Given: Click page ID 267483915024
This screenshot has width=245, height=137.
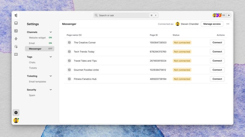Looking at the screenshot, I should coord(158,61).
